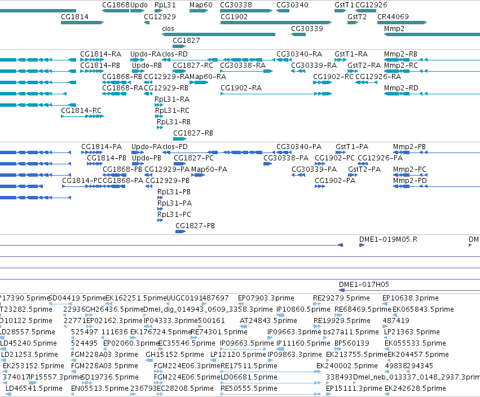This screenshot has width=480, height=397.
Task: Select protein CG1902-PA label
Action: [335, 181]
